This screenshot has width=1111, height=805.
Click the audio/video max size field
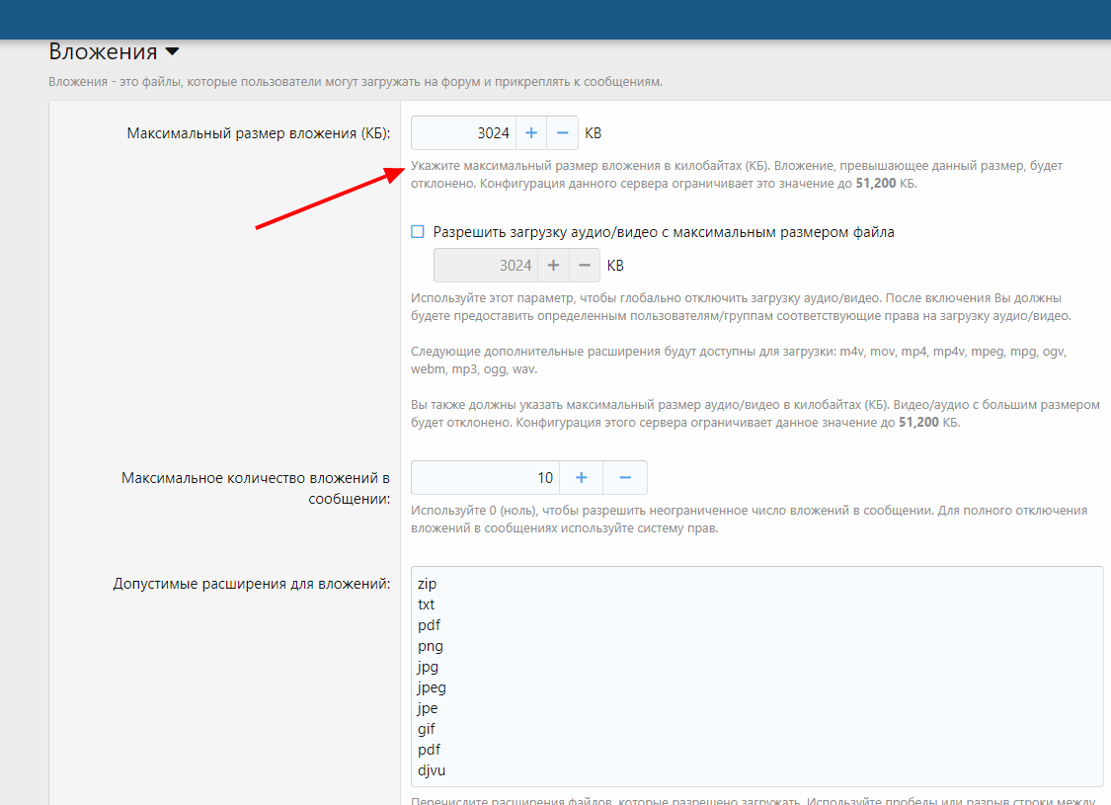[485, 266]
